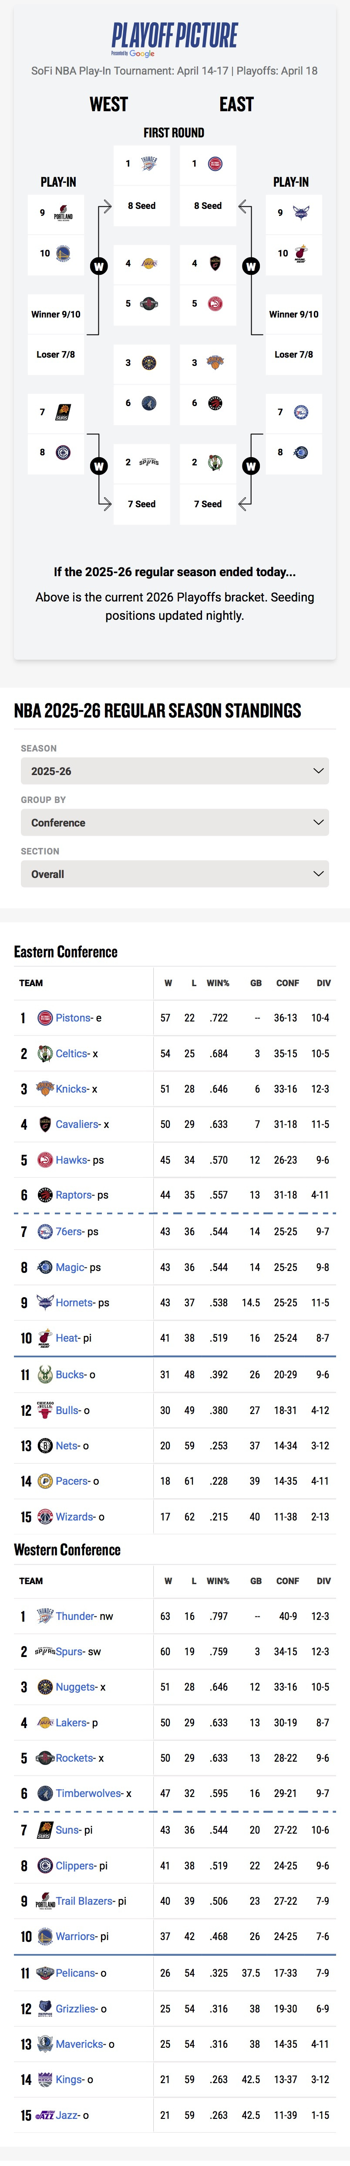Image resolution: width=350 pixels, height=2166 pixels.
Task: Sort Western standings by GB column header
Action: coord(256,1581)
